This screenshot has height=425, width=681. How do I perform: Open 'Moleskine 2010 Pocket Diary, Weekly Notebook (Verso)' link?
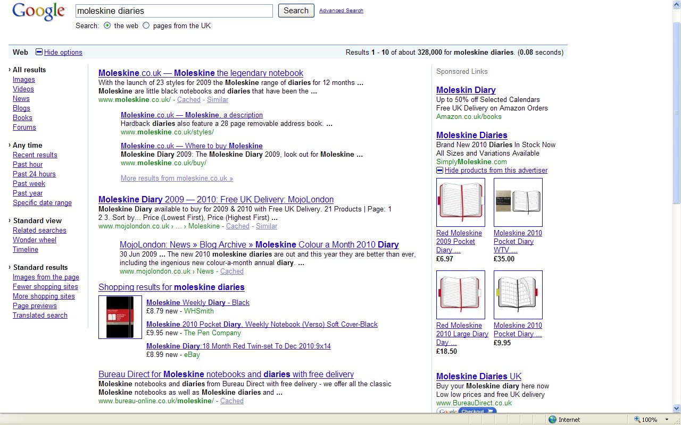coord(262,325)
